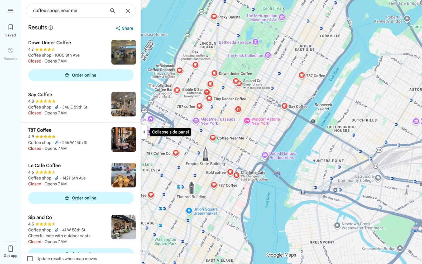Open the 787 Coffee result at 256 W 15th St
Image resolution: width=422 pixels, height=264 pixels.
click(x=81, y=140)
